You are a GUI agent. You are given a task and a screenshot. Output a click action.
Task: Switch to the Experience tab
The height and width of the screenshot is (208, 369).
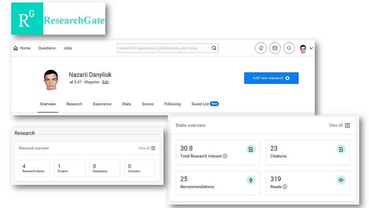click(102, 104)
